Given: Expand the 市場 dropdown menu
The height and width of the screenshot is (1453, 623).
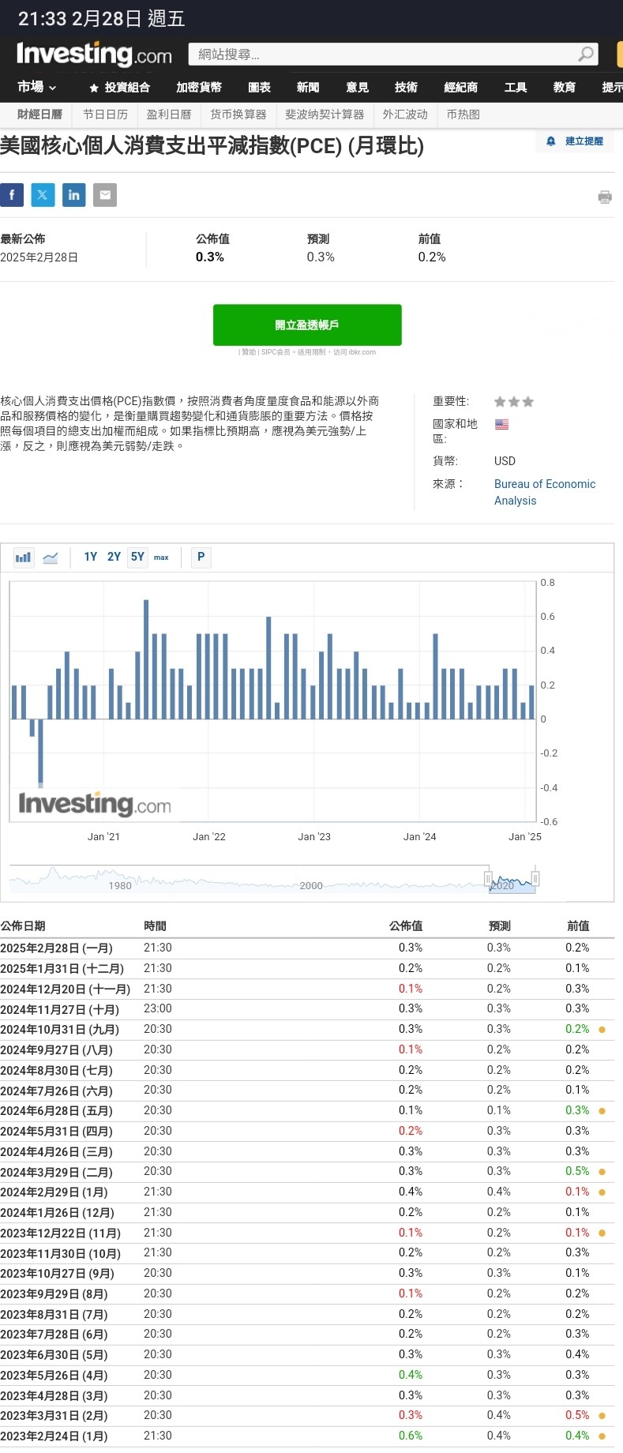Looking at the screenshot, I should click(36, 87).
